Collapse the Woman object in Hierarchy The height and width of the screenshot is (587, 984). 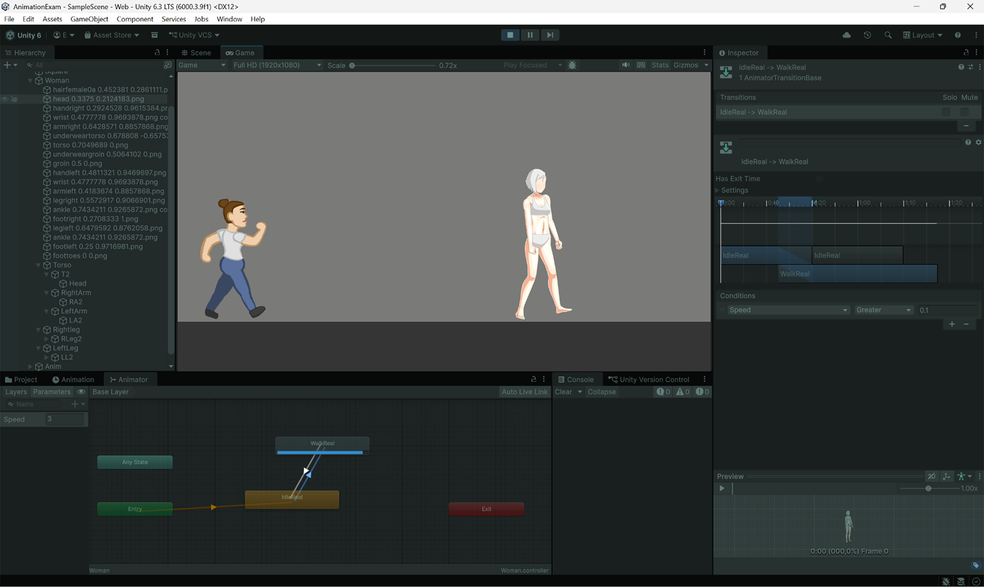tap(30, 81)
